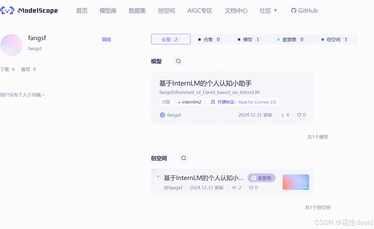The width and height of the screenshot is (374, 229).
Task: Click the gradient thumbnail on the 创空间 card
Action: coord(296,182)
